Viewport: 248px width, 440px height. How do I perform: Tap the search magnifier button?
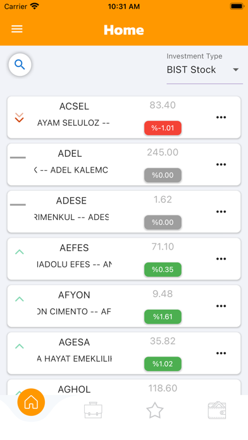[20, 65]
